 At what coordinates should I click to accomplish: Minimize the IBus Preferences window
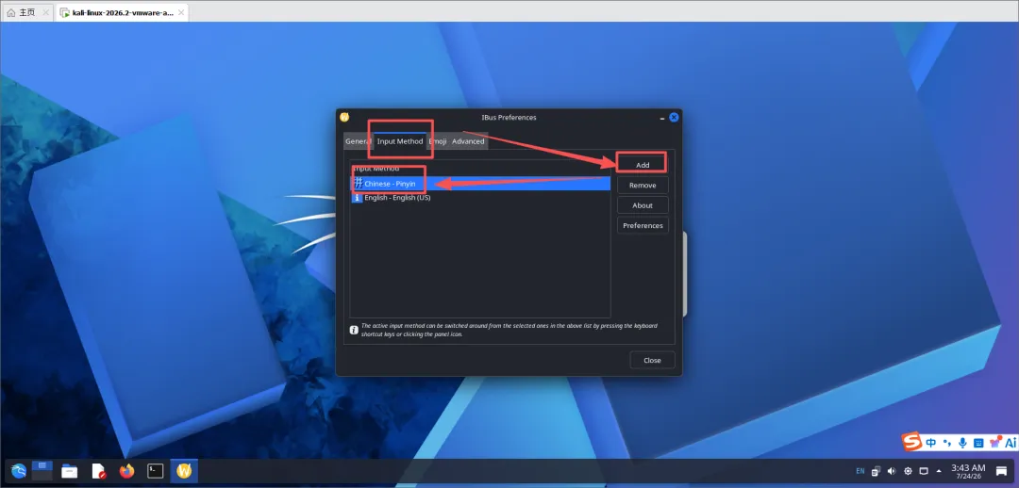[661, 118]
